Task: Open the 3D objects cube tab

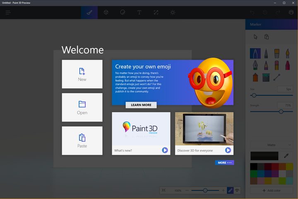Action: 106,12
